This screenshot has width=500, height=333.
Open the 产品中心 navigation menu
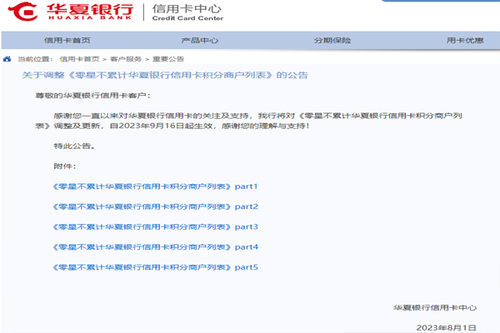coord(200,41)
